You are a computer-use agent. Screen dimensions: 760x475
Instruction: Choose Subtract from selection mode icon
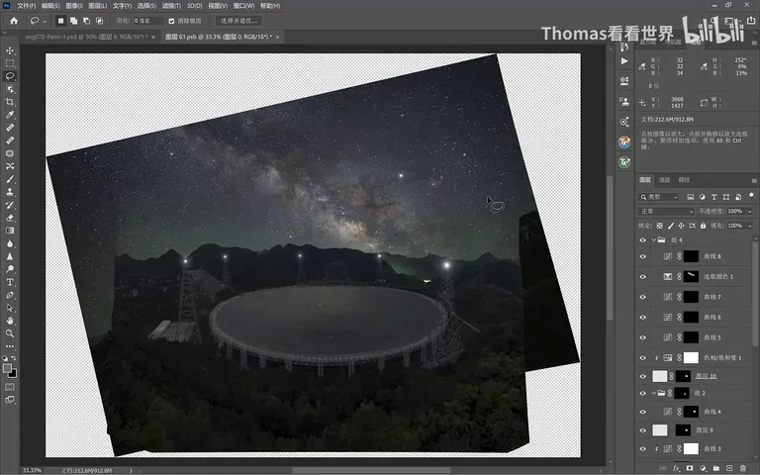tap(86, 21)
